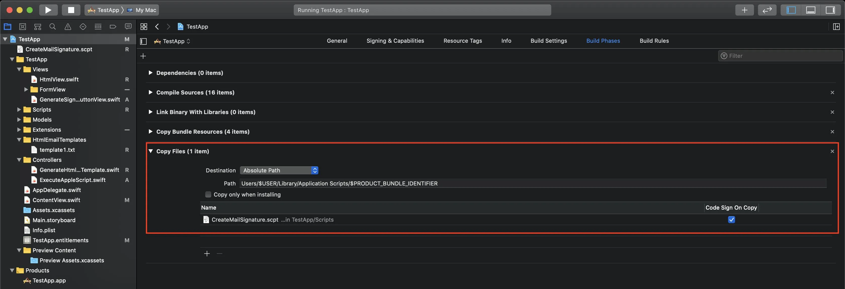Toggle the Debug area bottom panel
845x289 pixels.
click(811, 10)
